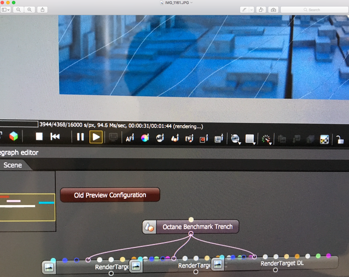349x277 pixels.
Task: Click Preview's Search field
Action: click(x=315, y=10)
